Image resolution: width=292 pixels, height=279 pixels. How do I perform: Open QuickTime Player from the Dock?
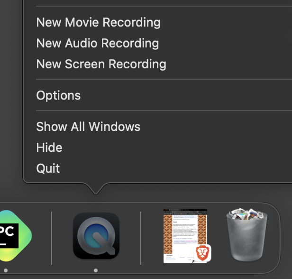pyautogui.click(x=96, y=236)
